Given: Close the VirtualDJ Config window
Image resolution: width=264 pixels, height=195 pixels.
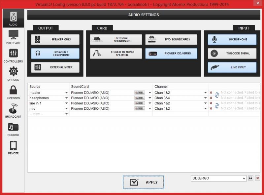Looking at the screenshot, I should (x=258, y=3).
